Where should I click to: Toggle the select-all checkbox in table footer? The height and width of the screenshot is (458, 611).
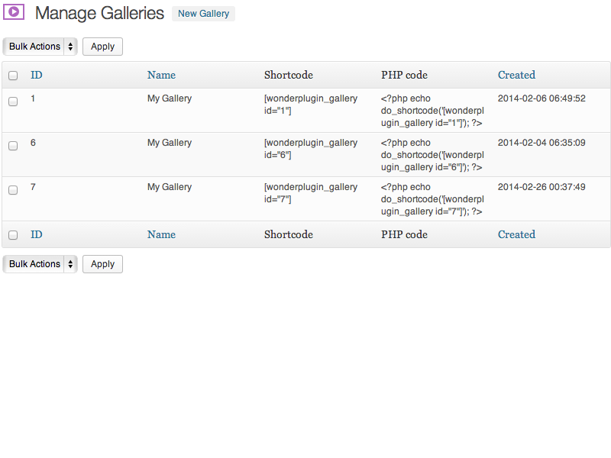[x=13, y=235]
